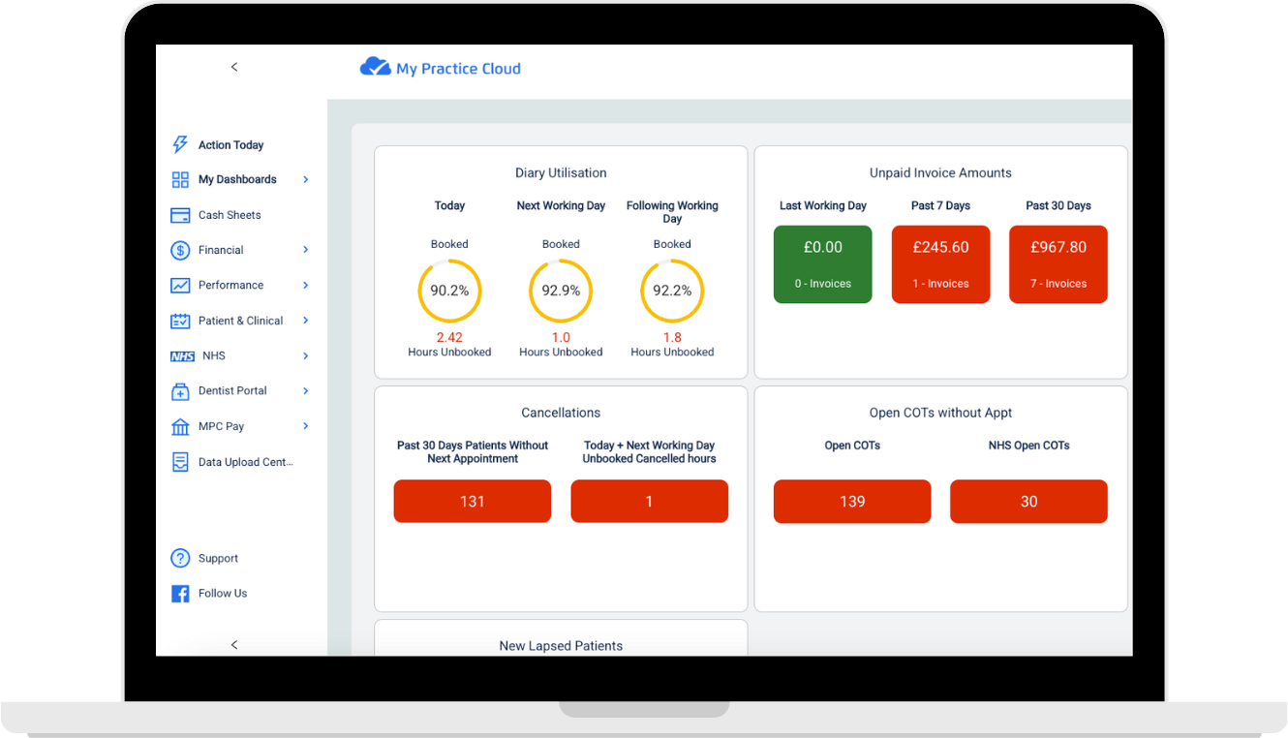Click the Today 90.2% booked progress ring
1288x738 pixels.
(449, 291)
